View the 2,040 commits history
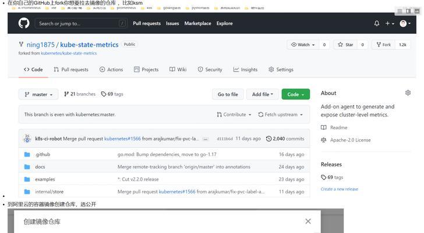This screenshot has height=233, width=424. tap(285, 139)
